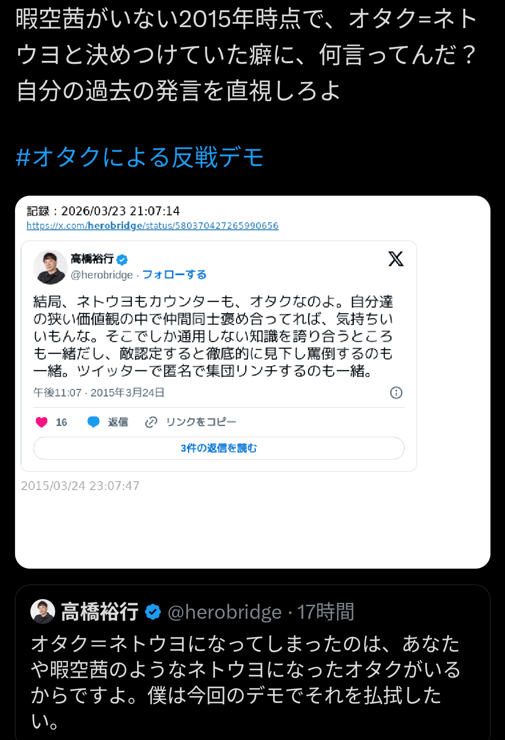Open the x.com/herobridge status URL link
This screenshot has width=505, height=740.
pos(152,226)
